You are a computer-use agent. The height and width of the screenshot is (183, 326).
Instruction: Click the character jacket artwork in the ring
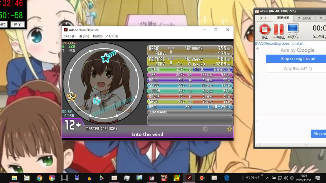tap(104, 84)
